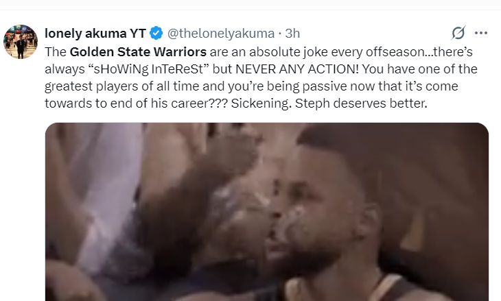This screenshot has width=501, height=301.
Task: Open the lonely akuma YT display name
Action: pos(95,33)
